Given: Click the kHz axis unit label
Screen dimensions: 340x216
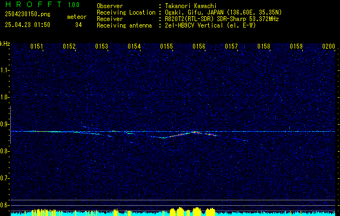Looking at the screenshot, I should click(x=5, y=44).
